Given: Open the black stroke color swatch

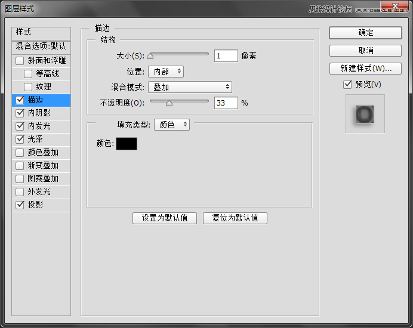Looking at the screenshot, I should coord(127,144).
